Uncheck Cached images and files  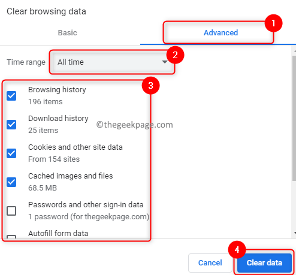tap(11, 182)
